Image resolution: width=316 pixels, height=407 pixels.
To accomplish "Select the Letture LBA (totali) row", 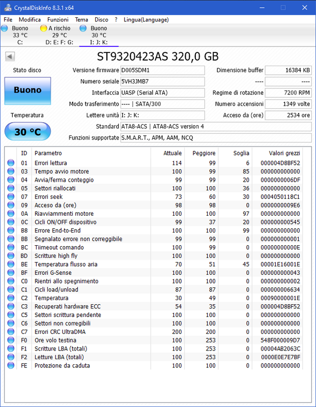I will point(154,357).
